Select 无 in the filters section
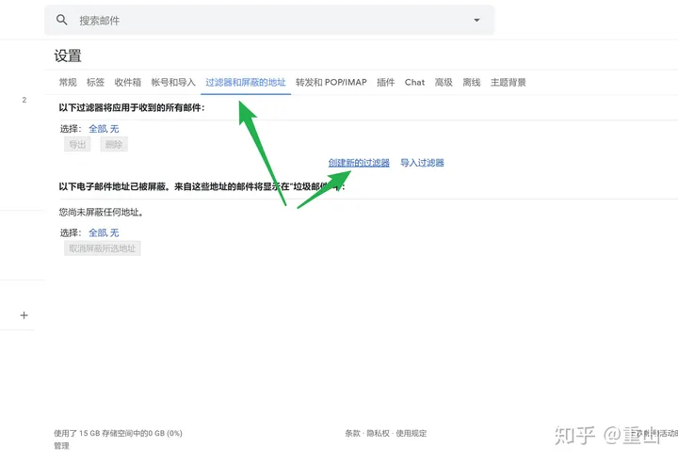Viewport: 678px width, 463px height. coord(114,129)
